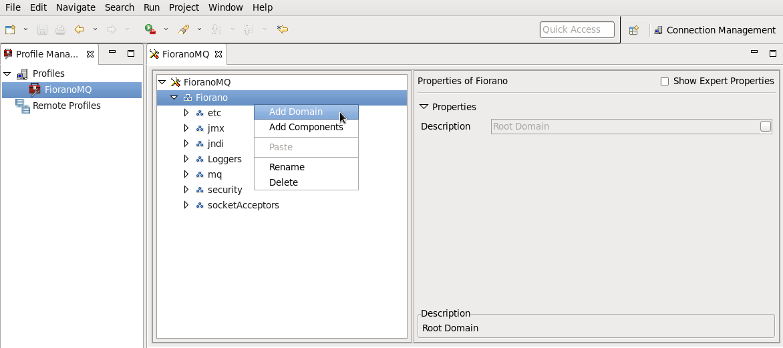The image size is (783, 348).
Task: Open the Help menu
Action: click(x=262, y=7)
